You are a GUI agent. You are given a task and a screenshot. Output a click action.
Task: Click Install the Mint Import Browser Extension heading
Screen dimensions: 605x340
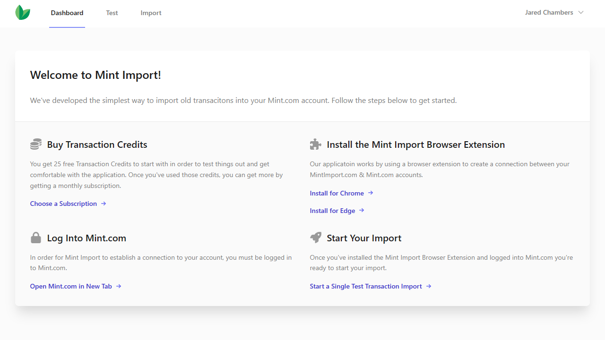(x=416, y=144)
